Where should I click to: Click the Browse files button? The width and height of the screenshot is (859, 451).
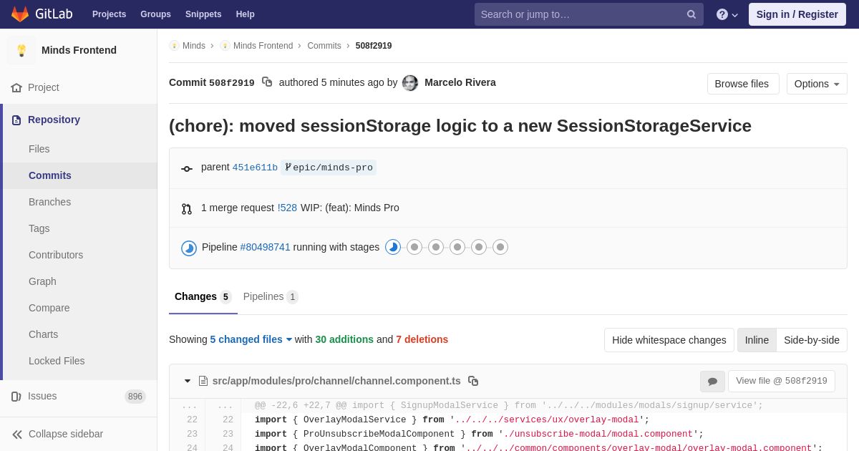pos(743,84)
